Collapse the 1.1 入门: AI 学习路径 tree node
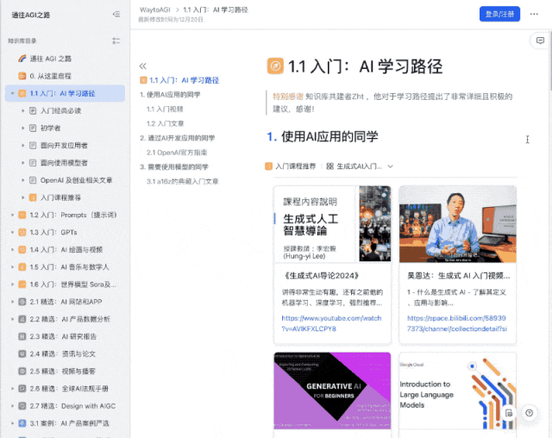Image resolution: width=552 pixels, height=438 pixels. coord(13,93)
